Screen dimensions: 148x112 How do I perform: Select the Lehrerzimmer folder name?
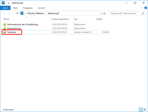coord(14,28)
